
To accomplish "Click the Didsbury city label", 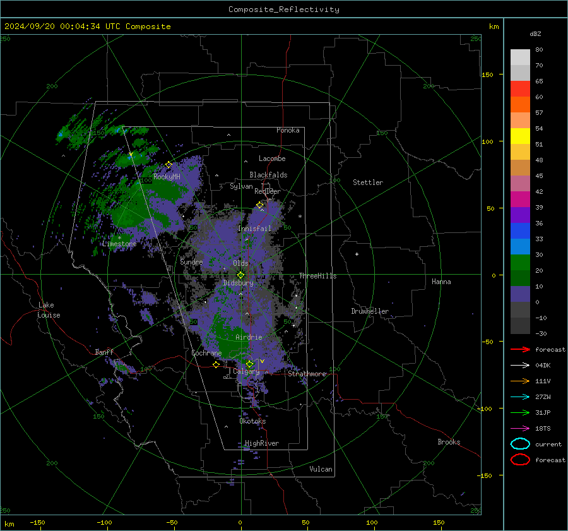I will (x=239, y=283).
